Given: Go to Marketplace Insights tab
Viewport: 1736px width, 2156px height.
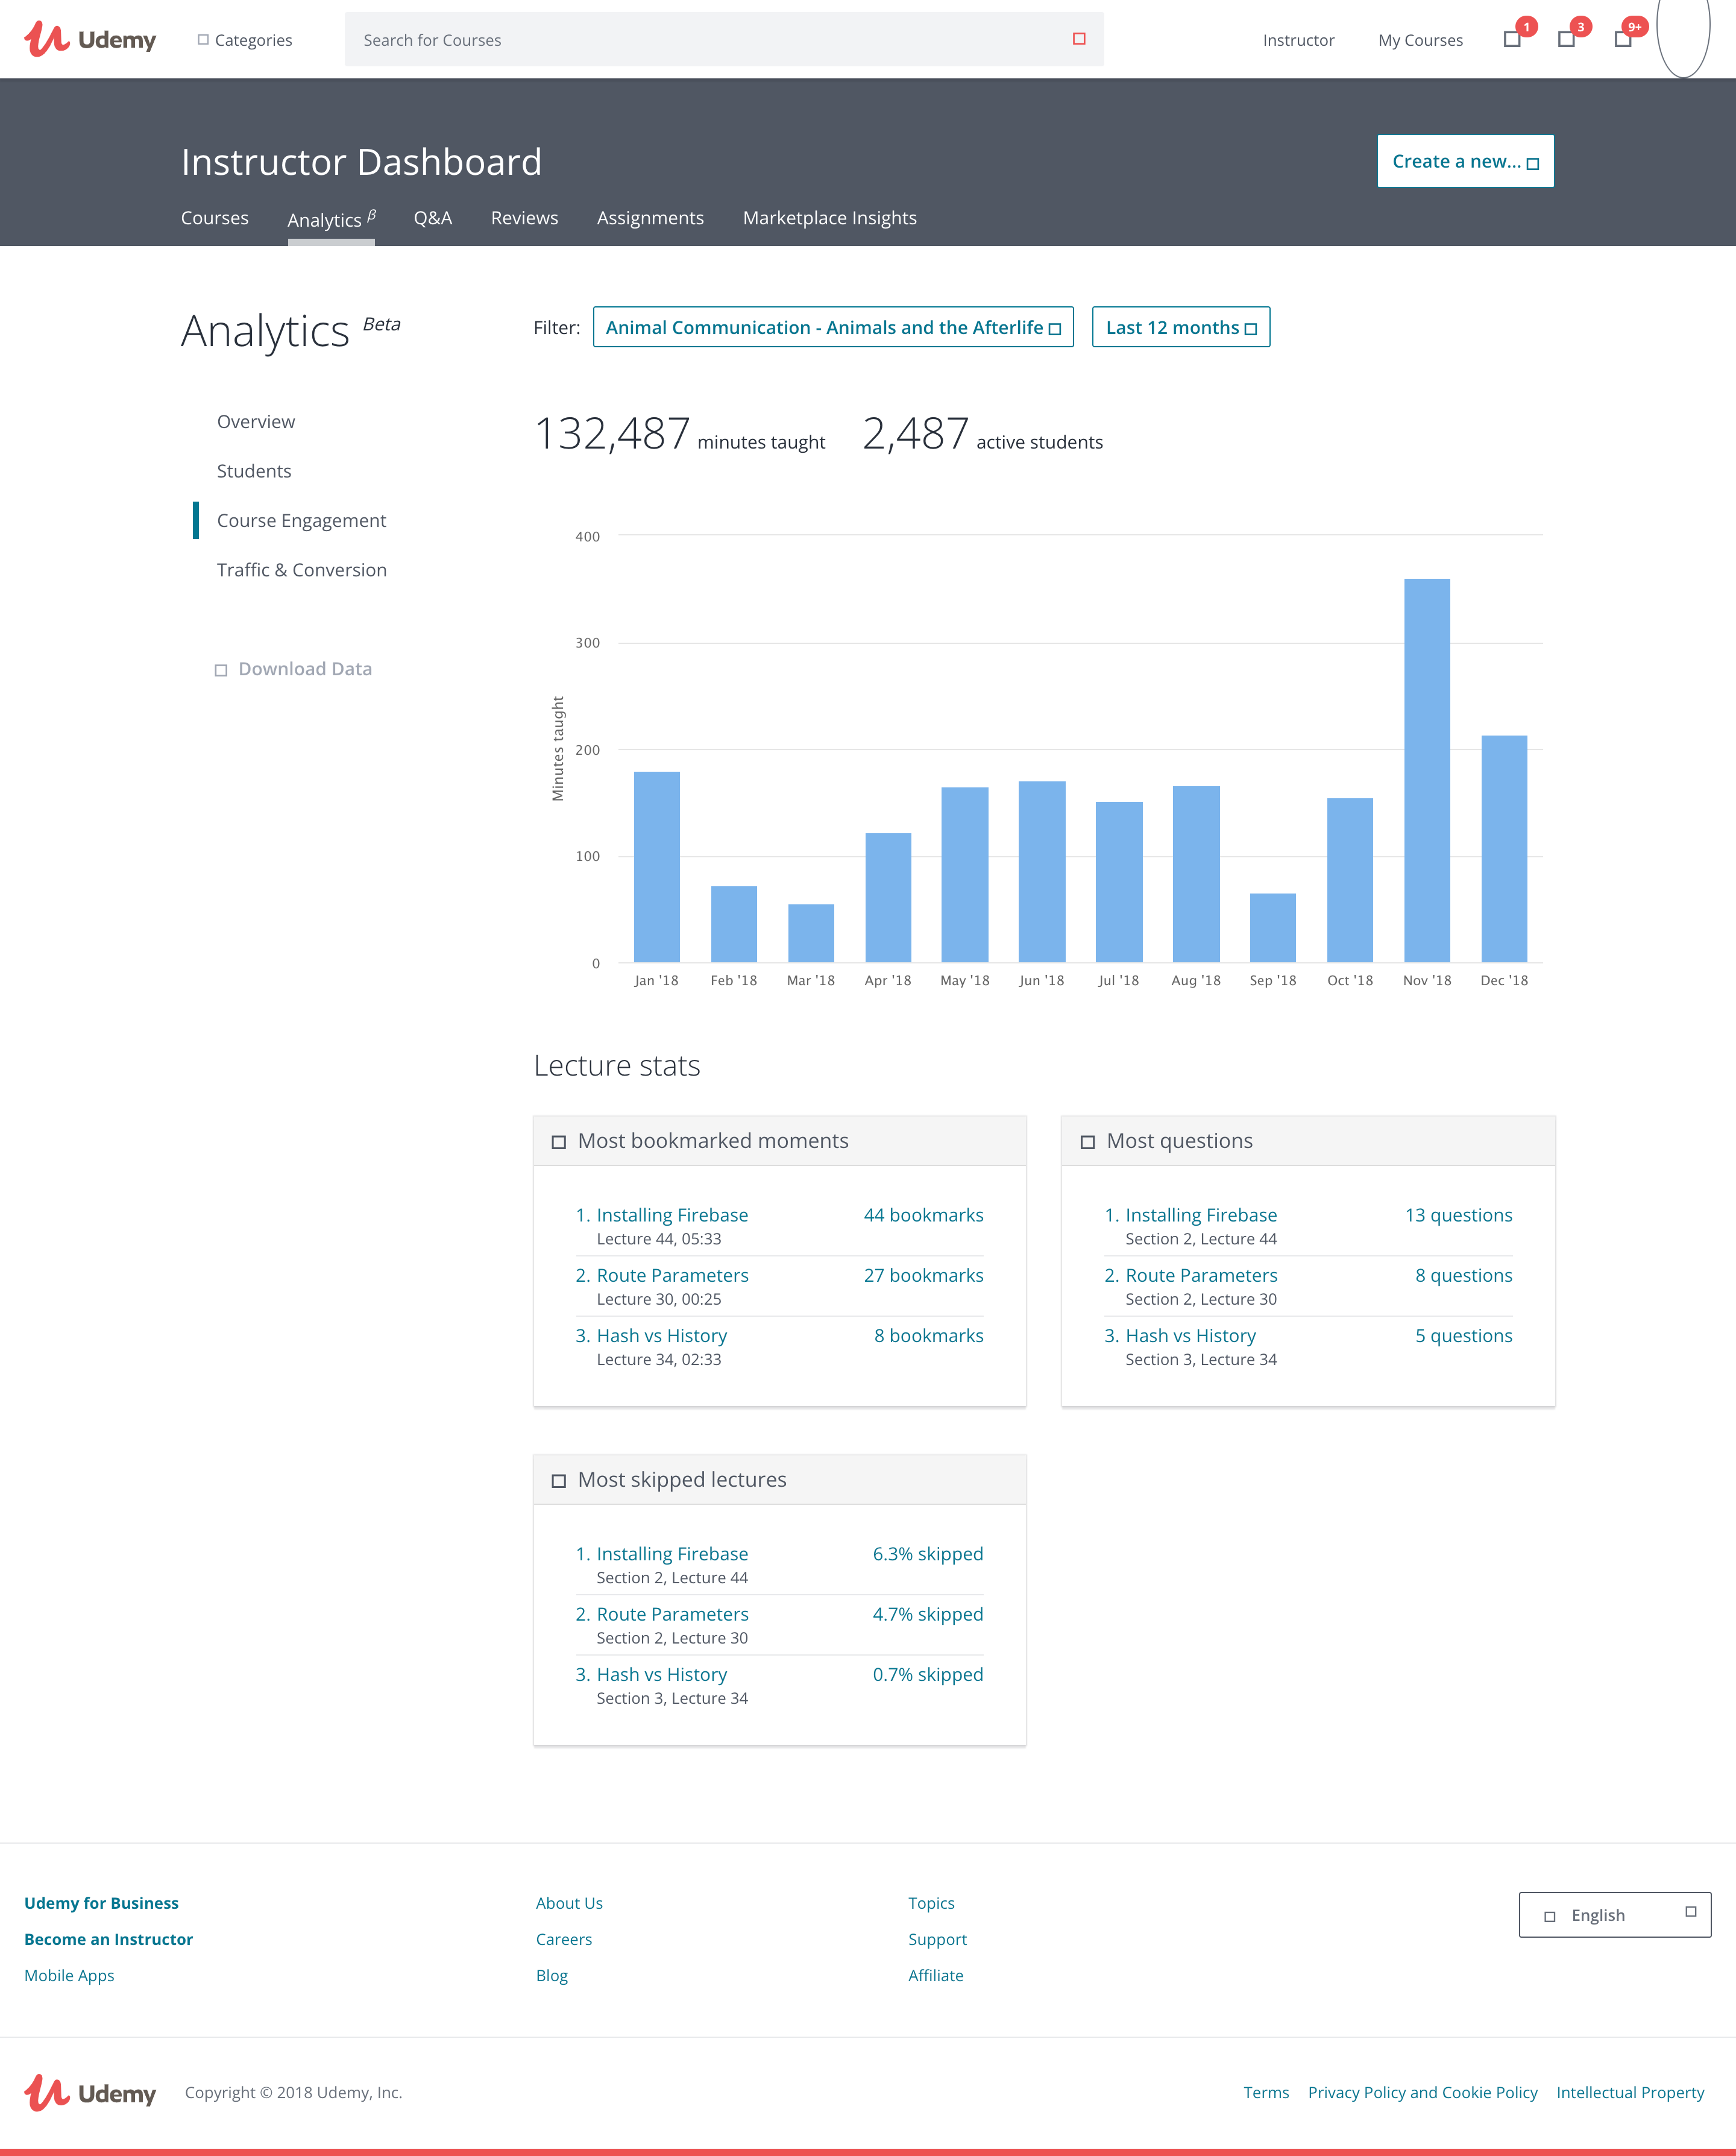Looking at the screenshot, I should pos(830,218).
